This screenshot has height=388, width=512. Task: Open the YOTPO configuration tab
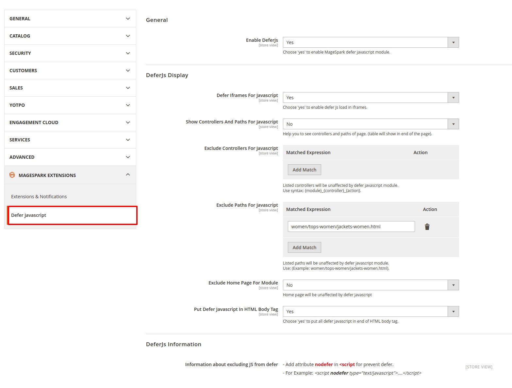click(70, 105)
